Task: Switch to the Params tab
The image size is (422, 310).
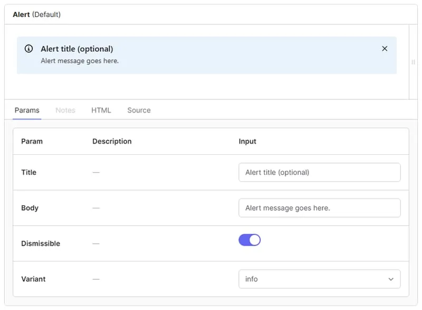Action: click(x=27, y=110)
